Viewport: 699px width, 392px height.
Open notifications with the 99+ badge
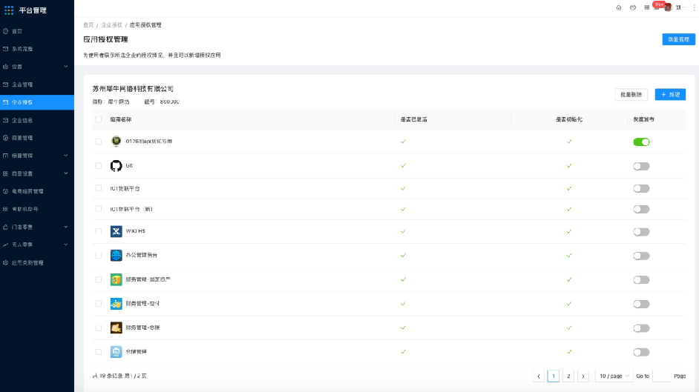(x=657, y=6)
